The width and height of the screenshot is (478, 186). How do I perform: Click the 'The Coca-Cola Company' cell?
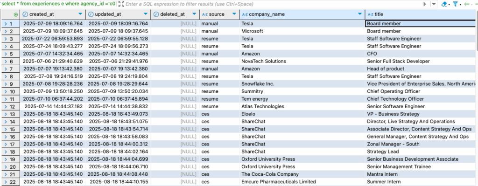(x=302, y=174)
